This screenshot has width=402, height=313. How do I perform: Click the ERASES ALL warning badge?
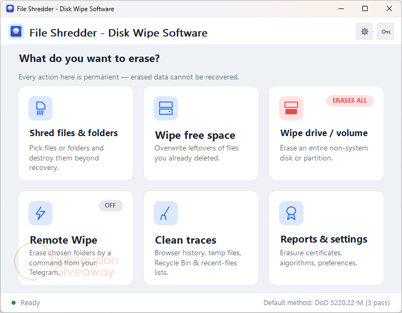(350, 101)
